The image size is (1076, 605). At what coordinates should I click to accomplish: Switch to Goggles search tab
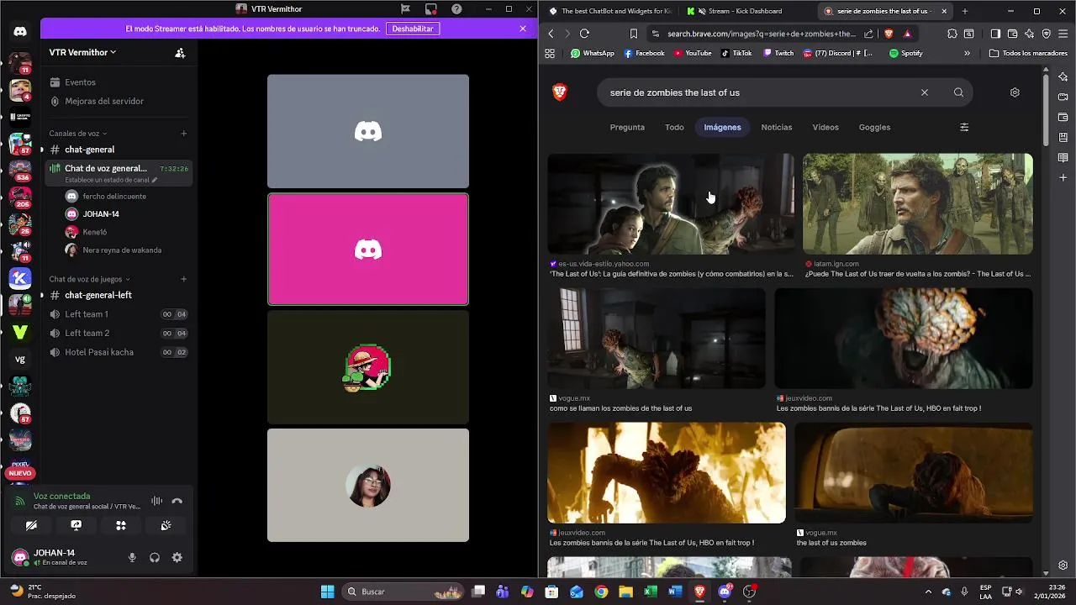(874, 127)
